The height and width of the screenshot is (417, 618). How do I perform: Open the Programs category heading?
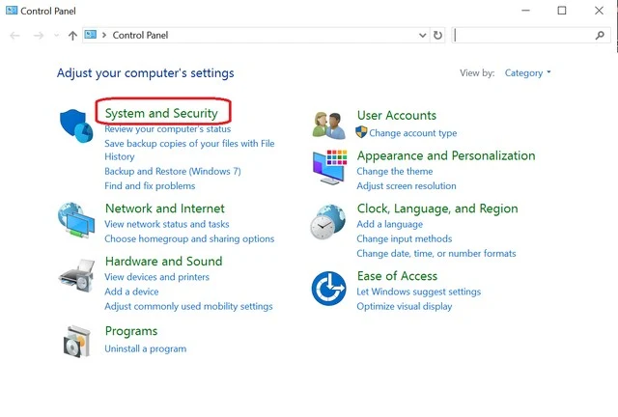[131, 331]
